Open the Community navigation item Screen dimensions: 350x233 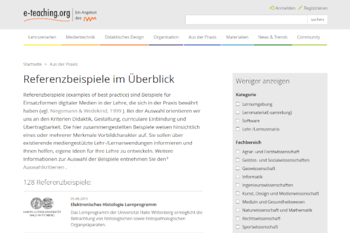308,37
